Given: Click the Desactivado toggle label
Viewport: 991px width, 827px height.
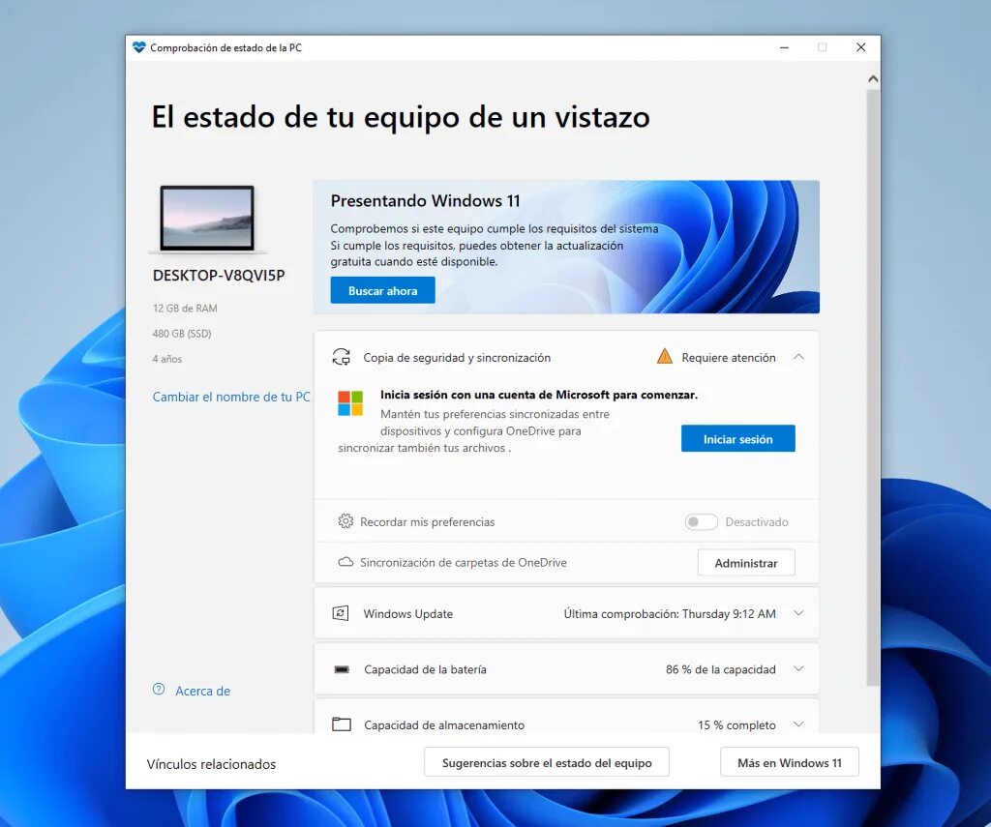Looking at the screenshot, I should click(757, 522).
